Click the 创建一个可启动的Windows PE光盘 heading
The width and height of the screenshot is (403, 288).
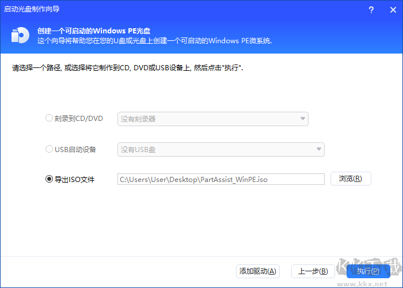pyautogui.click(x=94, y=31)
